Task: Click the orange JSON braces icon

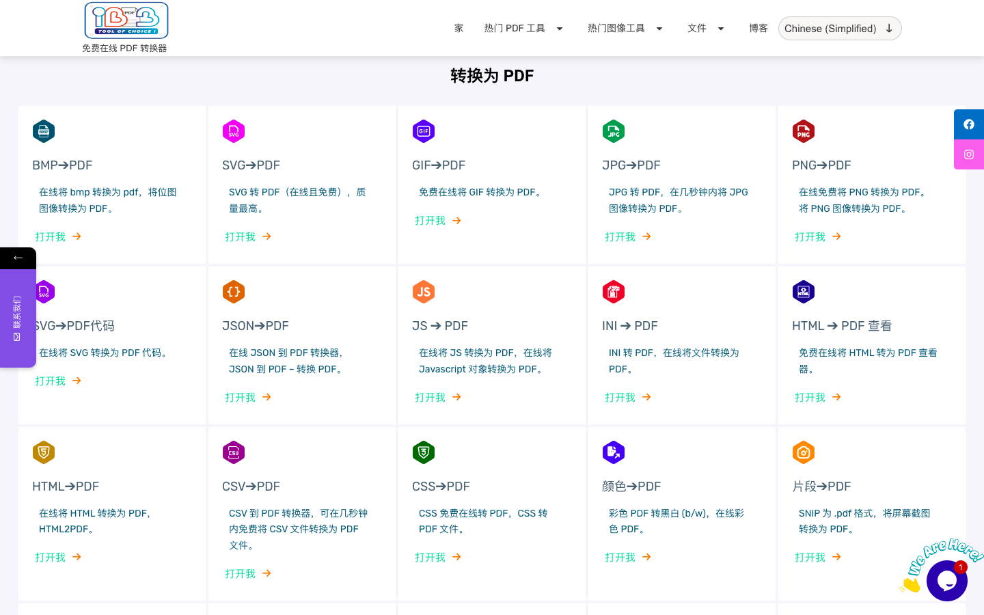Action: (234, 292)
